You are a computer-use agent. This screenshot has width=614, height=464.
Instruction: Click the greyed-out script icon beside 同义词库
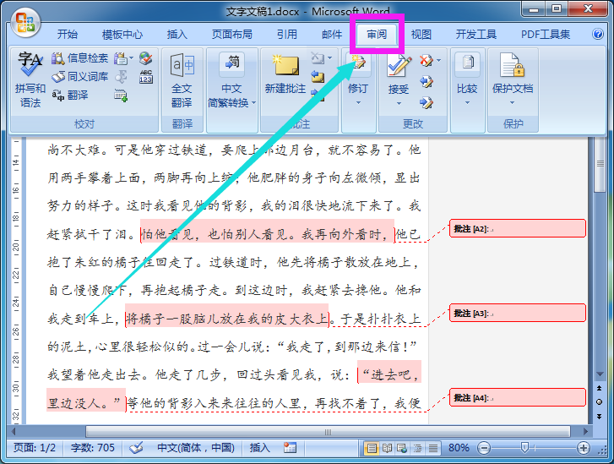click(122, 76)
